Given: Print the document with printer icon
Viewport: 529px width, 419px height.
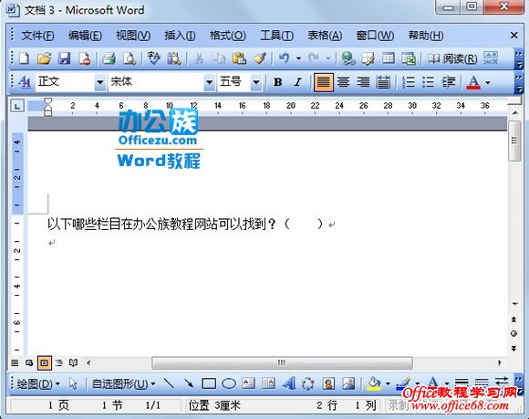Looking at the screenshot, I should (x=109, y=58).
